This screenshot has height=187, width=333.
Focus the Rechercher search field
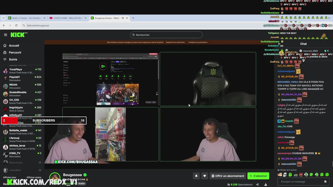click(166, 35)
